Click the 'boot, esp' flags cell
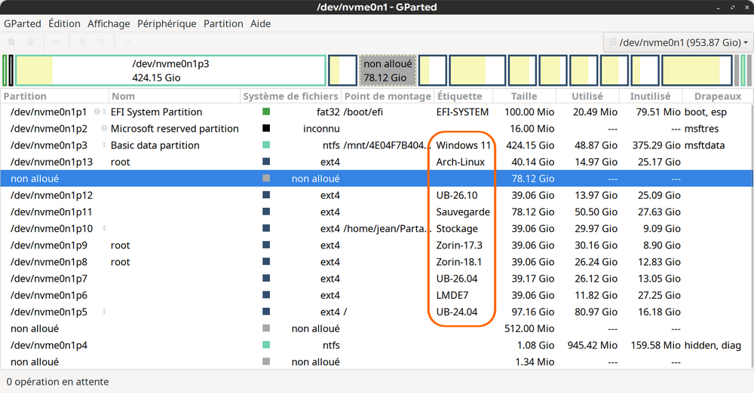The height and width of the screenshot is (393, 754). tap(706, 112)
